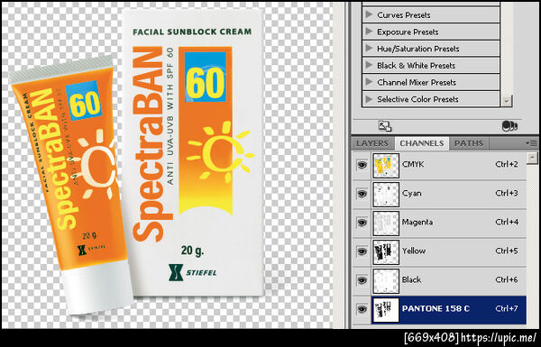Click the Magenta channel thumbnail
This screenshot has width=541, height=347.
click(386, 224)
